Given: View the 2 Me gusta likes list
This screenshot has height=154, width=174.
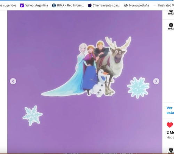Looking at the screenshot, I should click(x=170, y=132).
